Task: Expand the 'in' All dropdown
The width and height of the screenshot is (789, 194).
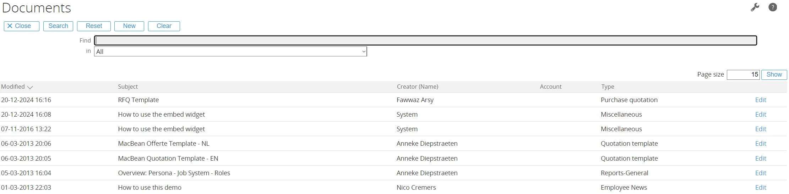Action: coord(230,52)
